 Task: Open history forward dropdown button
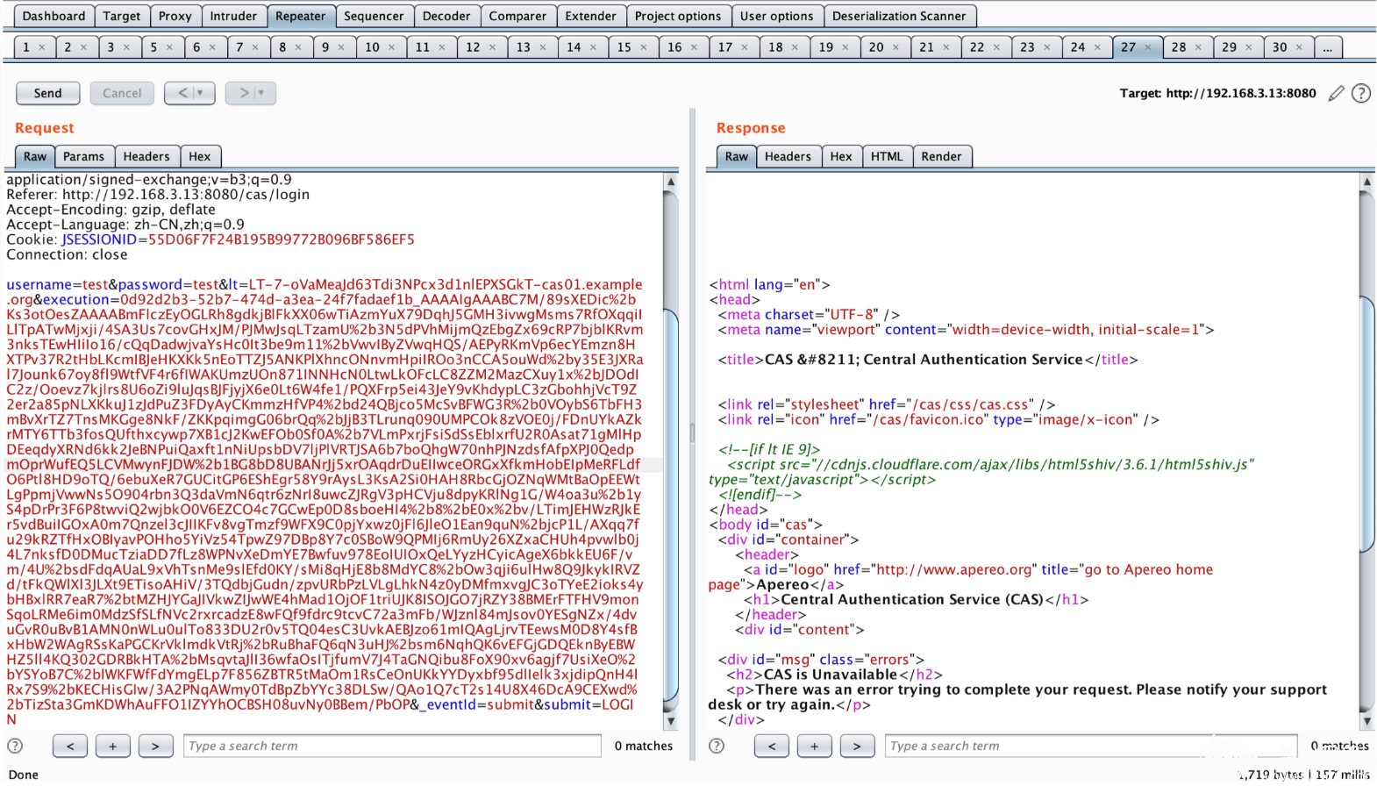[251, 93]
